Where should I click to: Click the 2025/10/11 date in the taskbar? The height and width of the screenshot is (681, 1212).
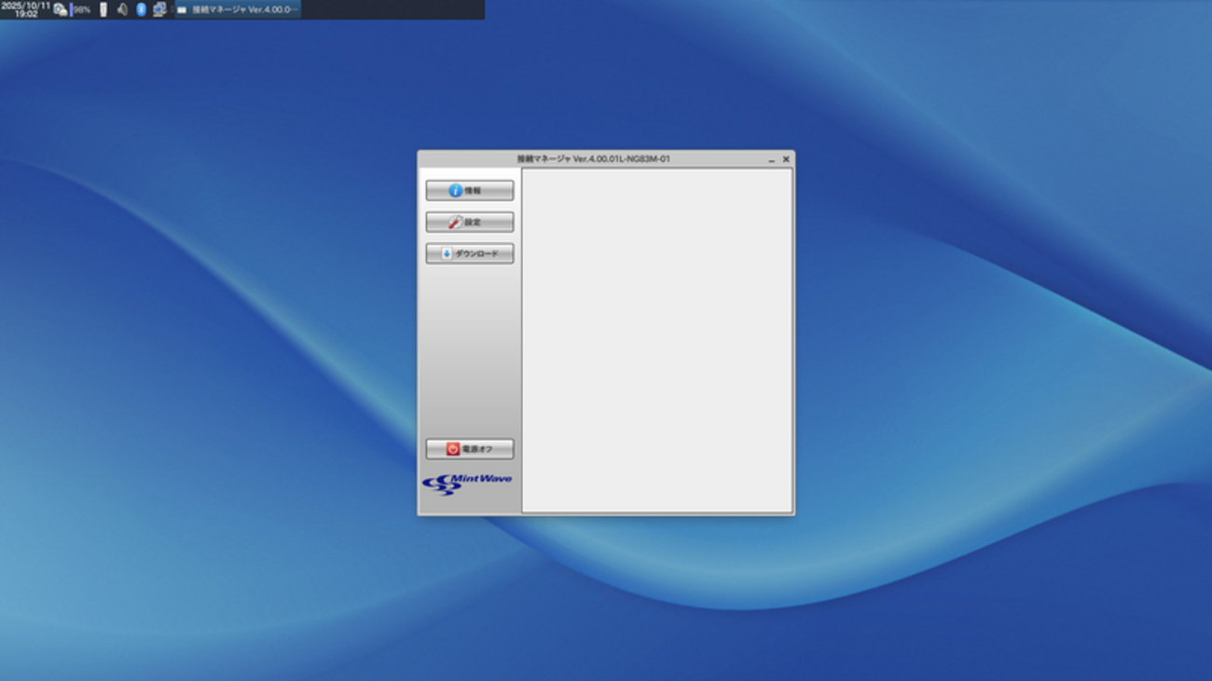[x=26, y=5]
